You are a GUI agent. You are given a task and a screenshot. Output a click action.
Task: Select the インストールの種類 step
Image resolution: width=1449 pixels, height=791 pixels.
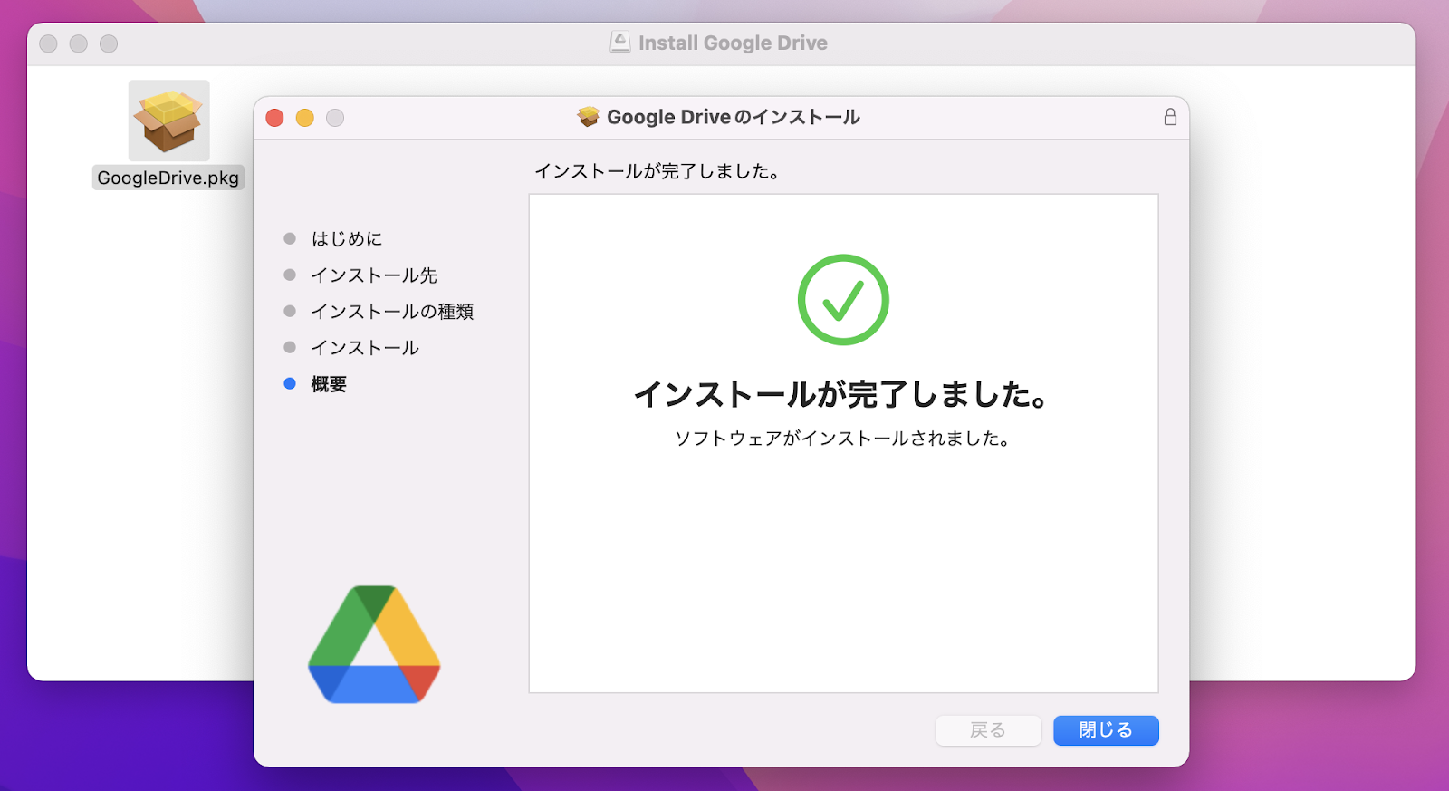(392, 311)
